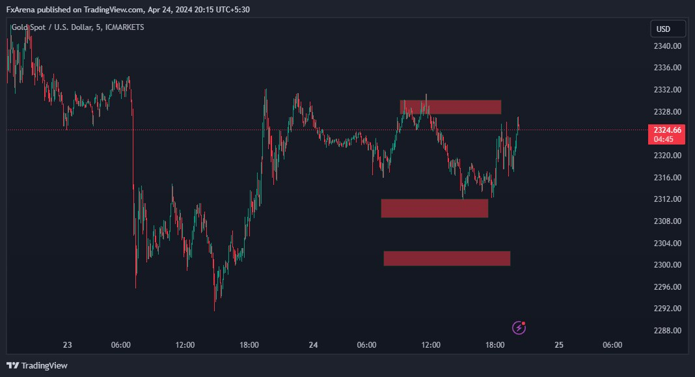Viewport: 695px width, 377px height.
Task: Open the USD currency selector
Action: coord(668,29)
